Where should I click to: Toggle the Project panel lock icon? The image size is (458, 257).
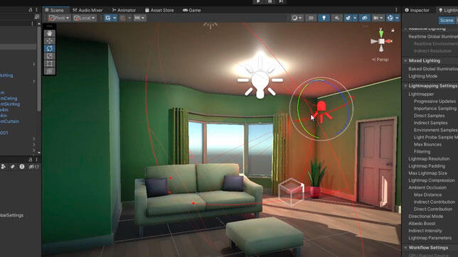[x=31, y=160]
